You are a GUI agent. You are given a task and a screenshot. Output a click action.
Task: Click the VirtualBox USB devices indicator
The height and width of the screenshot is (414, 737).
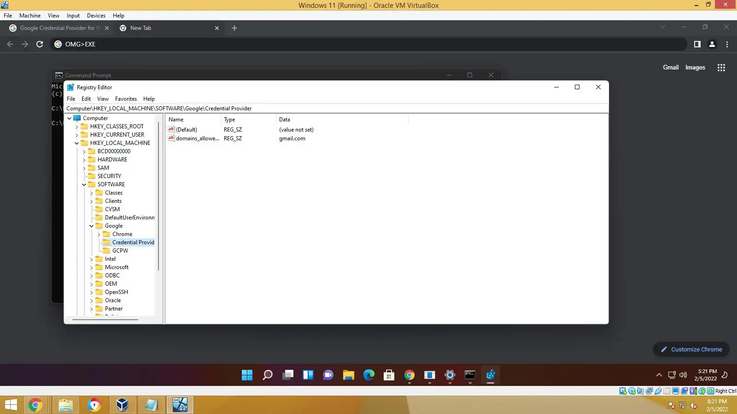[658, 391]
